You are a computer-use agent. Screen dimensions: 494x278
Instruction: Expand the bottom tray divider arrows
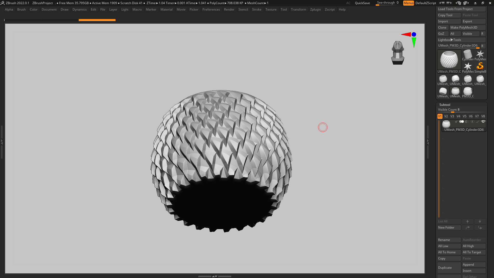215,276
